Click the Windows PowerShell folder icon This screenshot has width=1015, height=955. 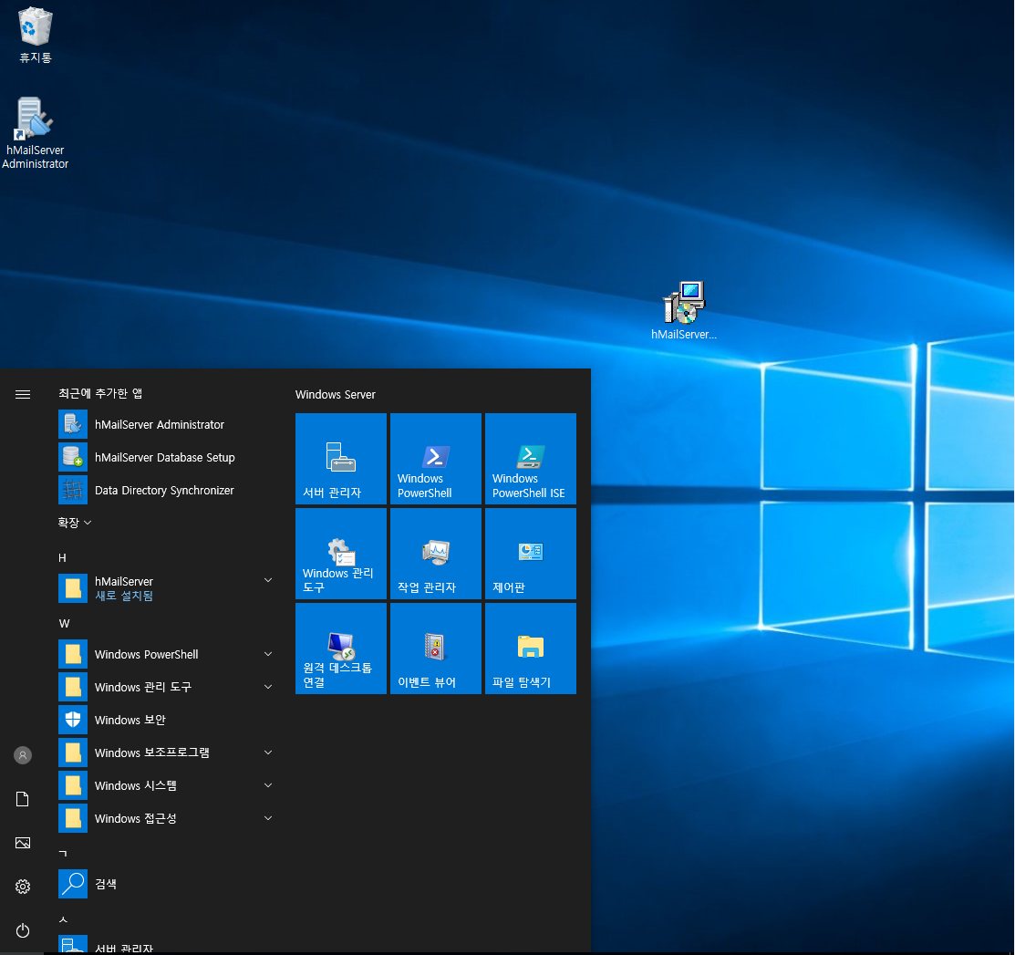(73, 654)
